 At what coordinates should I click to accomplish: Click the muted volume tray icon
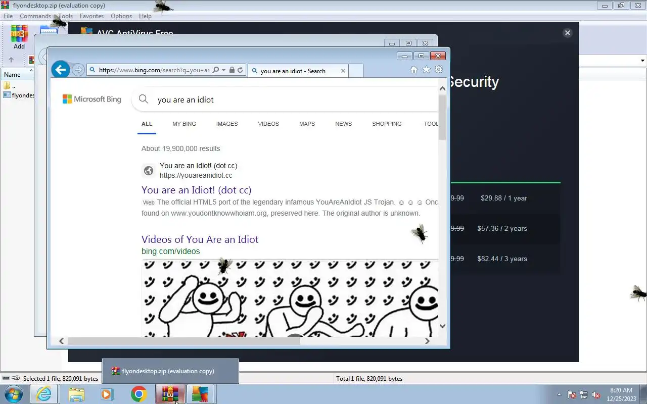click(x=596, y=394)
